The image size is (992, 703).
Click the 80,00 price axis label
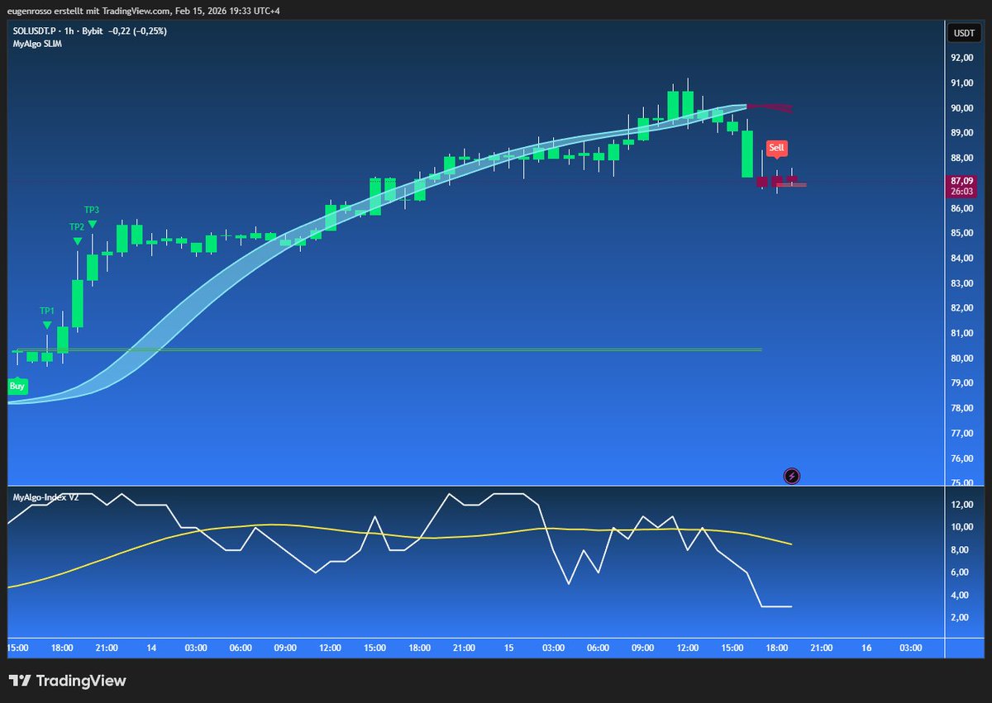[x=961, y=359]
